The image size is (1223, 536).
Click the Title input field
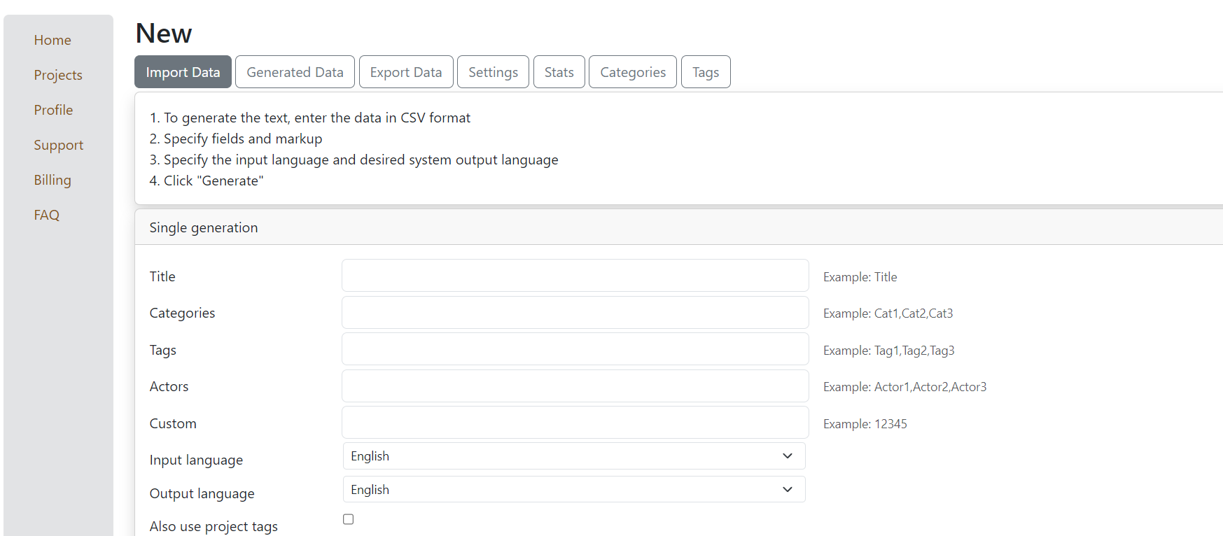tap(575, 276)
